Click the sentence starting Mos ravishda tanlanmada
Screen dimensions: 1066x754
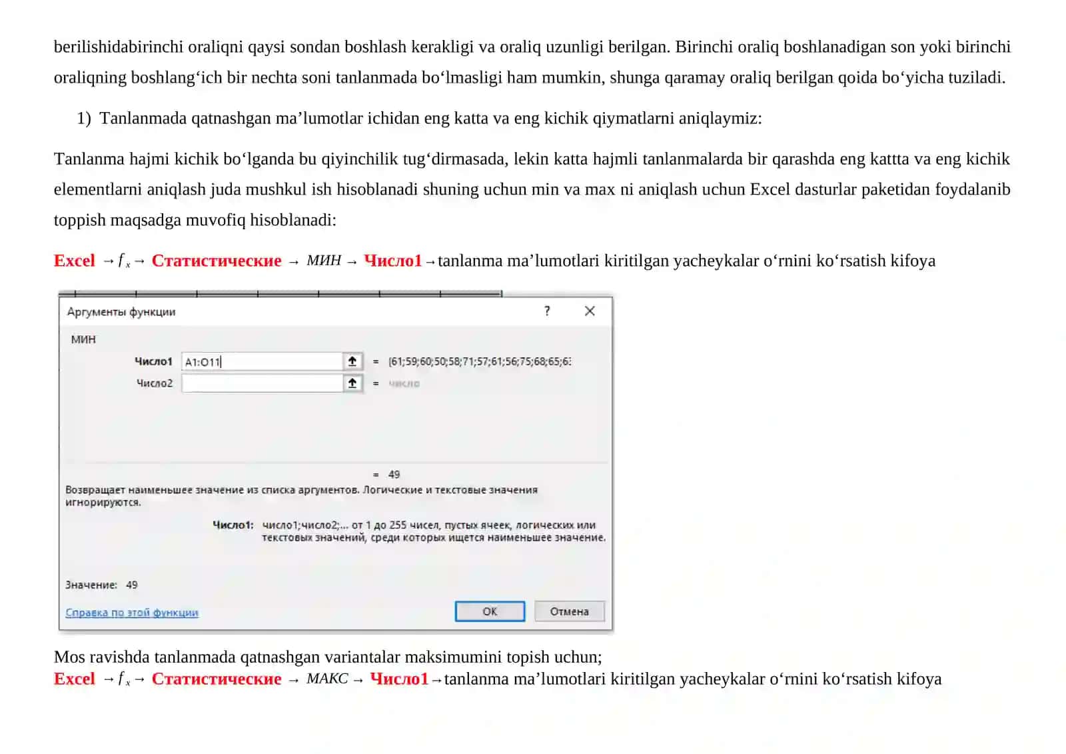coord(328,657)
